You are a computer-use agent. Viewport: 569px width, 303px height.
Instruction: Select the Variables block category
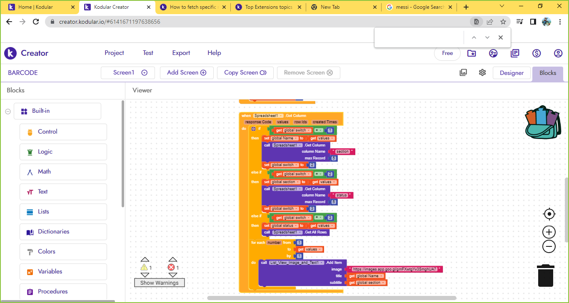click(x=50, y=271)
